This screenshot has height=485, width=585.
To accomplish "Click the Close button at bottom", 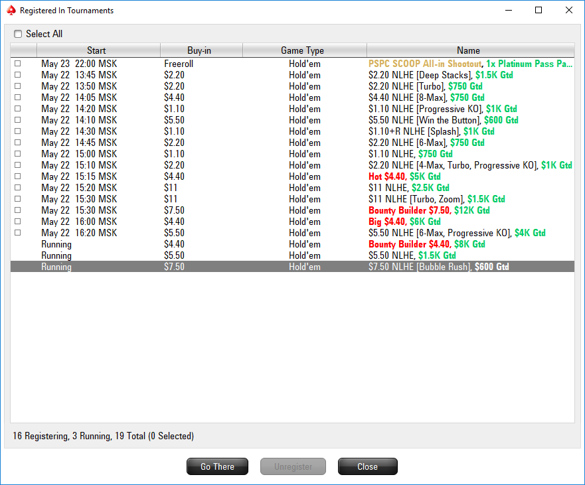I will [x=368, y=466].
